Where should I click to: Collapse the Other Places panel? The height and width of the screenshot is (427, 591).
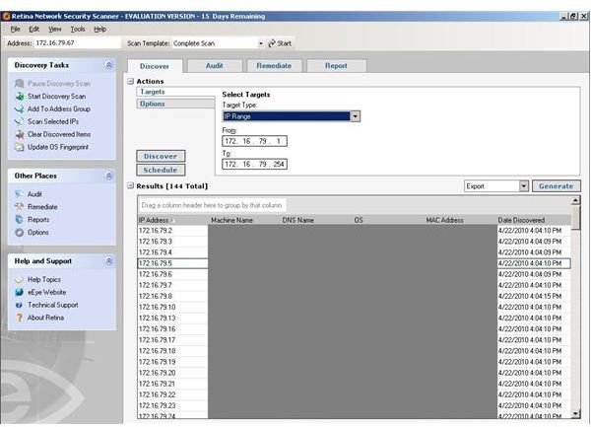coord(109,176)
